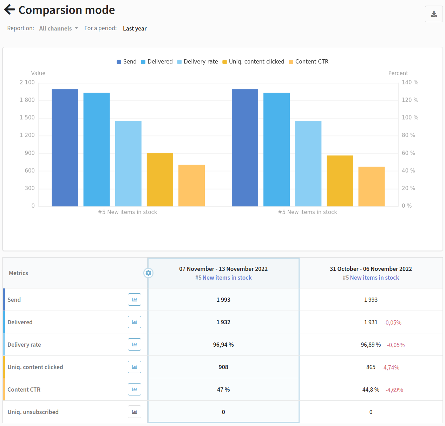Show chart for Delivery rate metric
The height and width of the screenshot is (426, 445).
tap(135, 345)
